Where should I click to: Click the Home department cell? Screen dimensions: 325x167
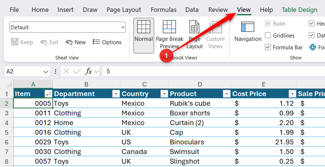pyautogui.click(x=86, y=123)
